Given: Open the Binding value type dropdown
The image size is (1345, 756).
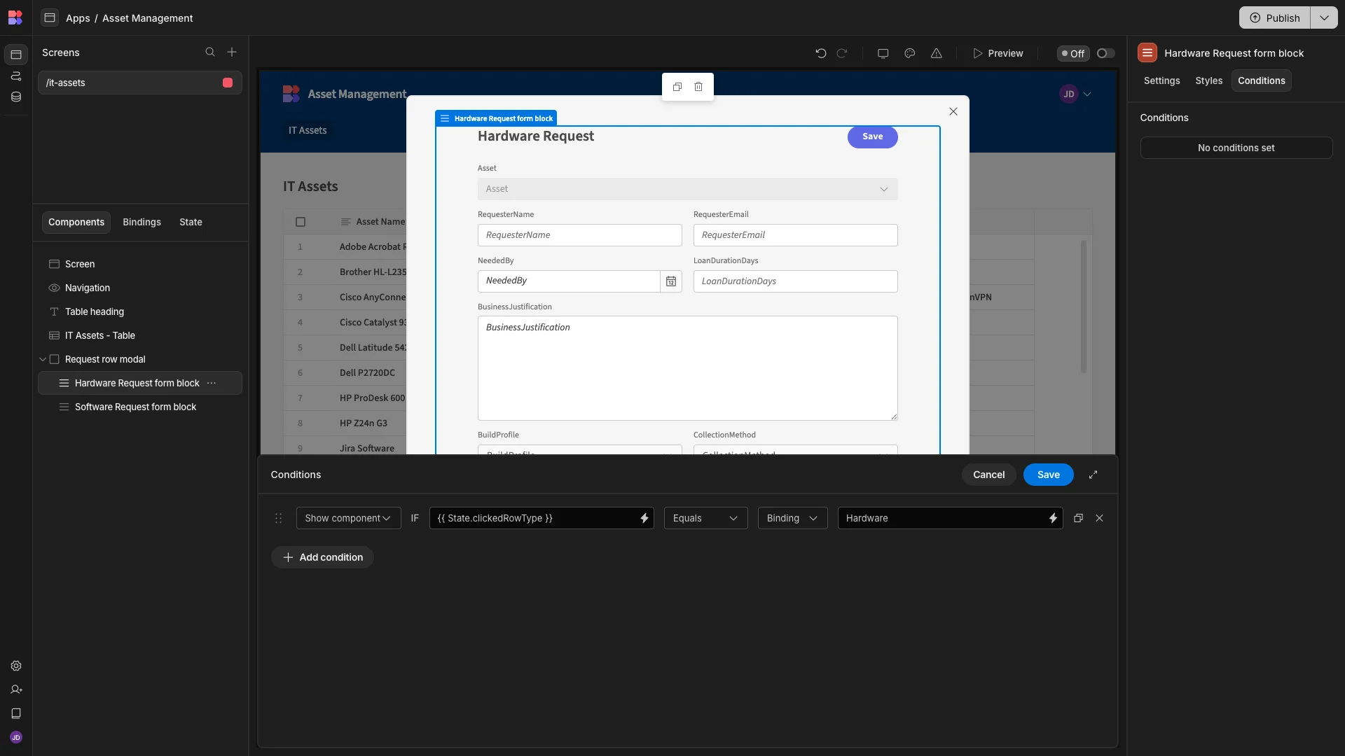Looking at the screenshot, I should [792, 518].
